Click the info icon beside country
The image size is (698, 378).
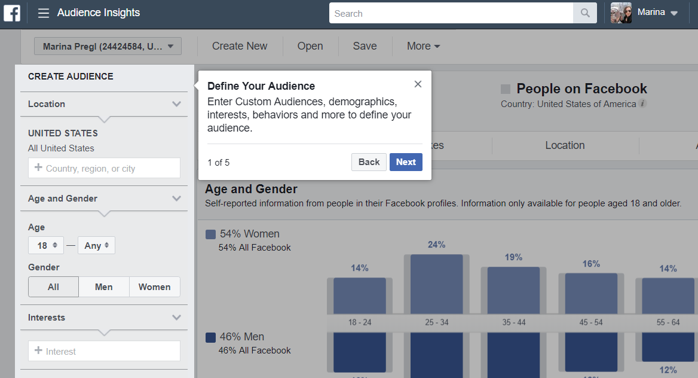pos(642,103)
